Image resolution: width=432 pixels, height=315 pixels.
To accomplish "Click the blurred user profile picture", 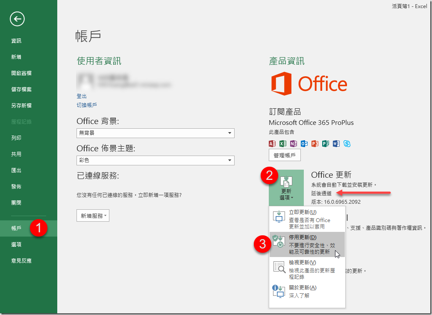I will 85,81.
